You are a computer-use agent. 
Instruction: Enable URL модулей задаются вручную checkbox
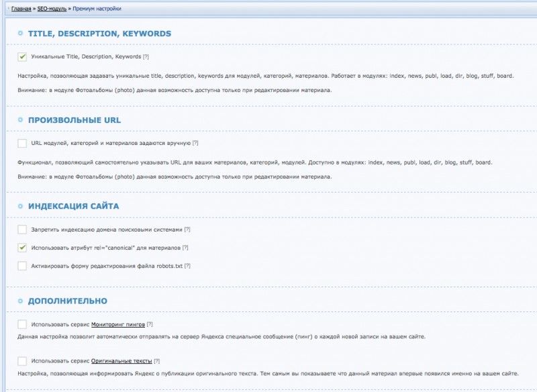point(22,144)
